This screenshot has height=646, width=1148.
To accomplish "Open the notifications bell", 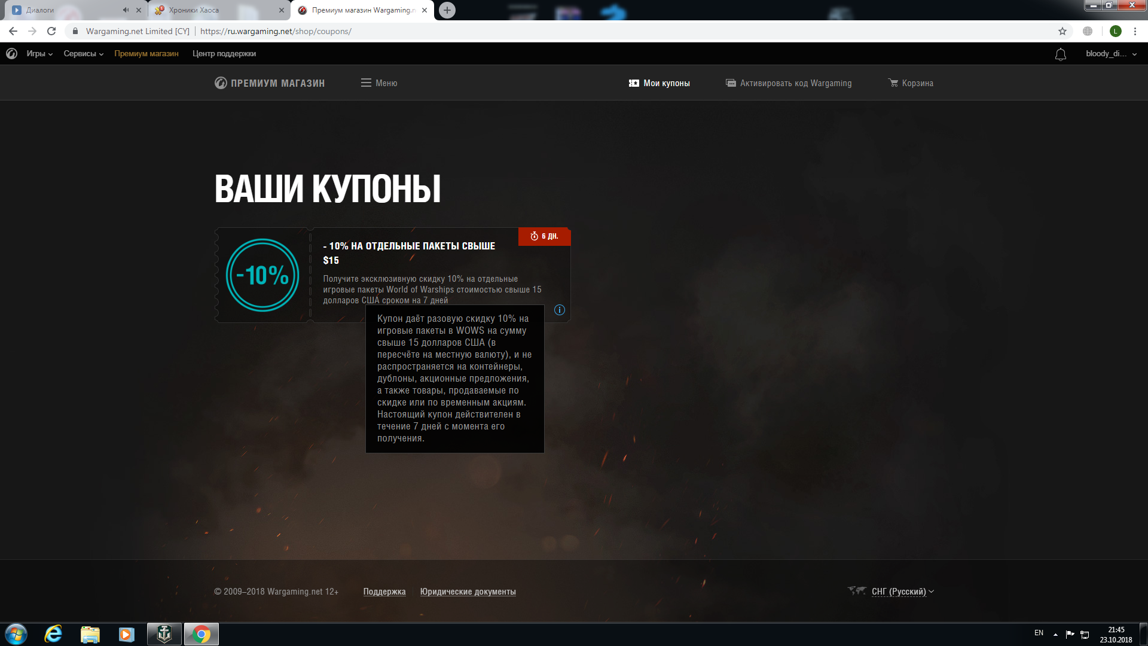I will click(x=1061, y=54).
